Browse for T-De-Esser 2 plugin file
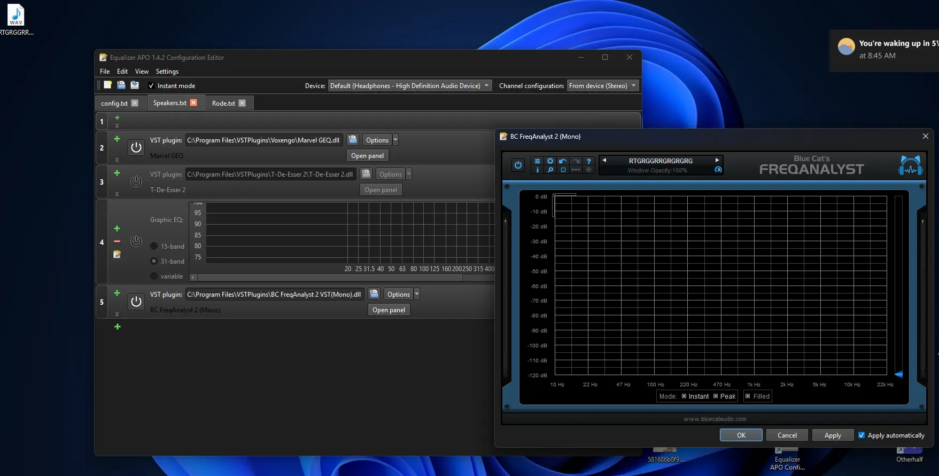Screen dimensions: 939x476 click(x=366, y=174)
